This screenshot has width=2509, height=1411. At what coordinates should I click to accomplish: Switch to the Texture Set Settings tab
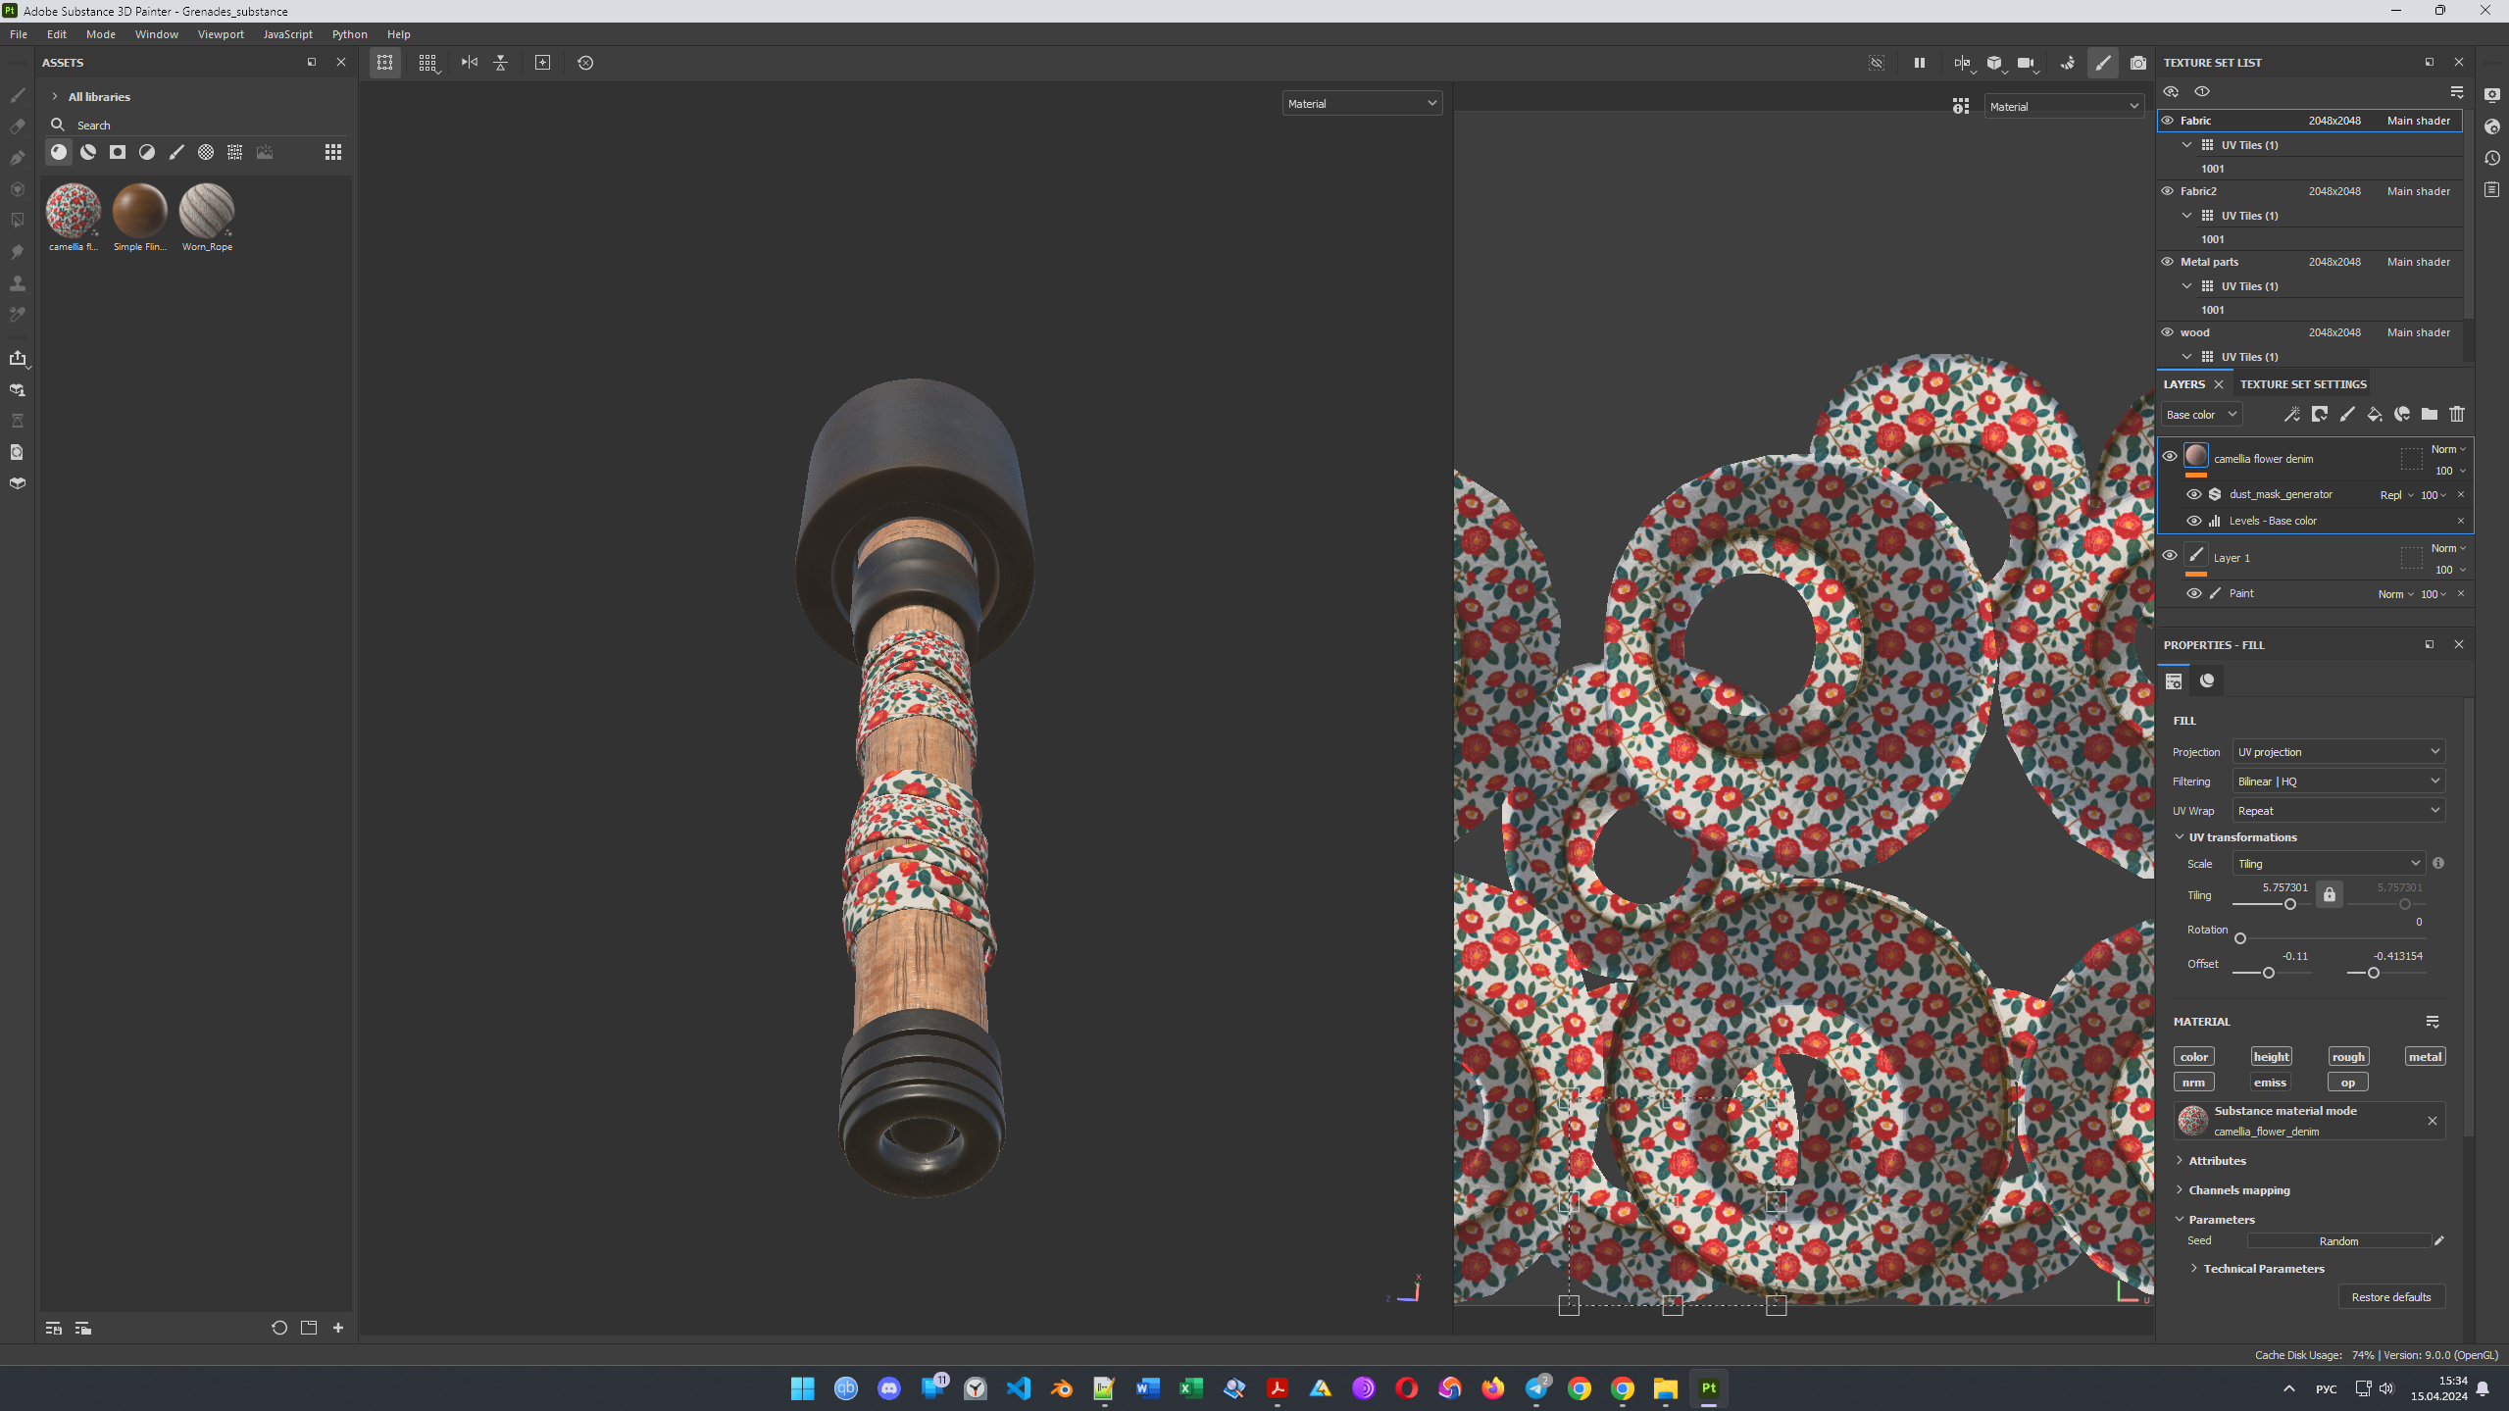click(2302, 384)
